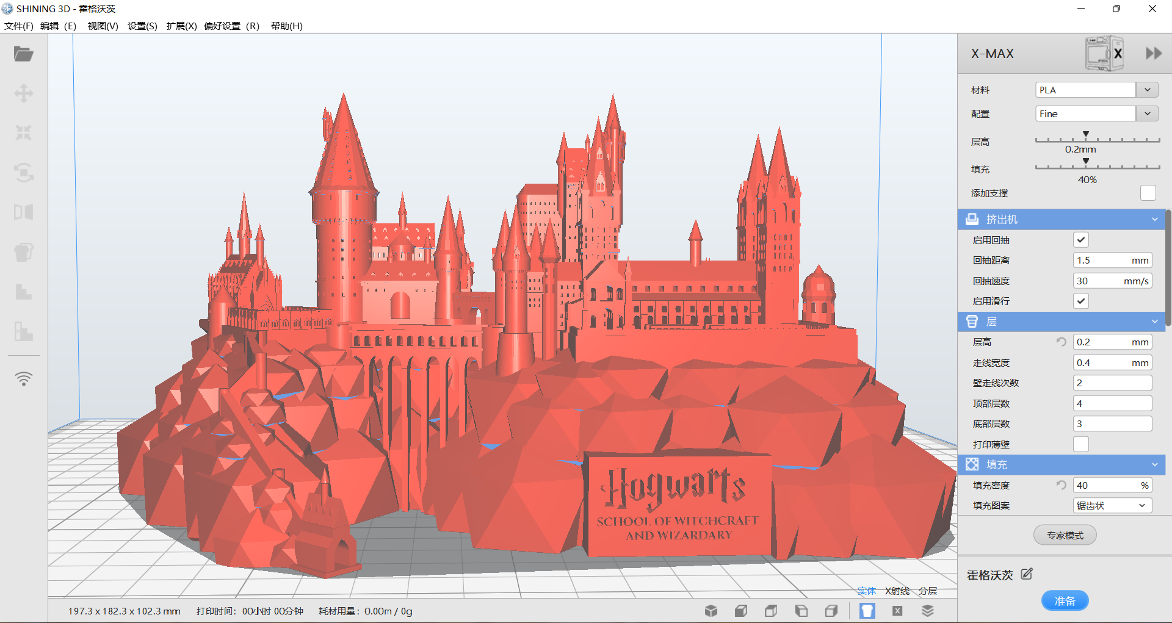Click the 挤出机 section printer icon
The height and width of the screenshot is (623, 1172).
972,219
